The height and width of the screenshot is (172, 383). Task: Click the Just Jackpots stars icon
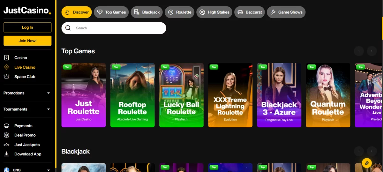point(6,145)
